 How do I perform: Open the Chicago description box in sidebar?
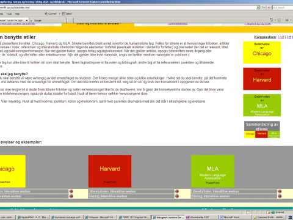click(x=262, y=53)
